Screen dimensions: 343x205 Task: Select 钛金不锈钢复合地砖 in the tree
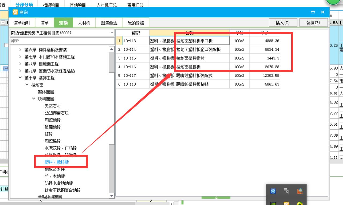(x=62, y=190)
